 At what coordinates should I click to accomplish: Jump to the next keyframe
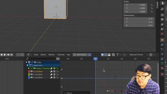click(x=8, y=55)
